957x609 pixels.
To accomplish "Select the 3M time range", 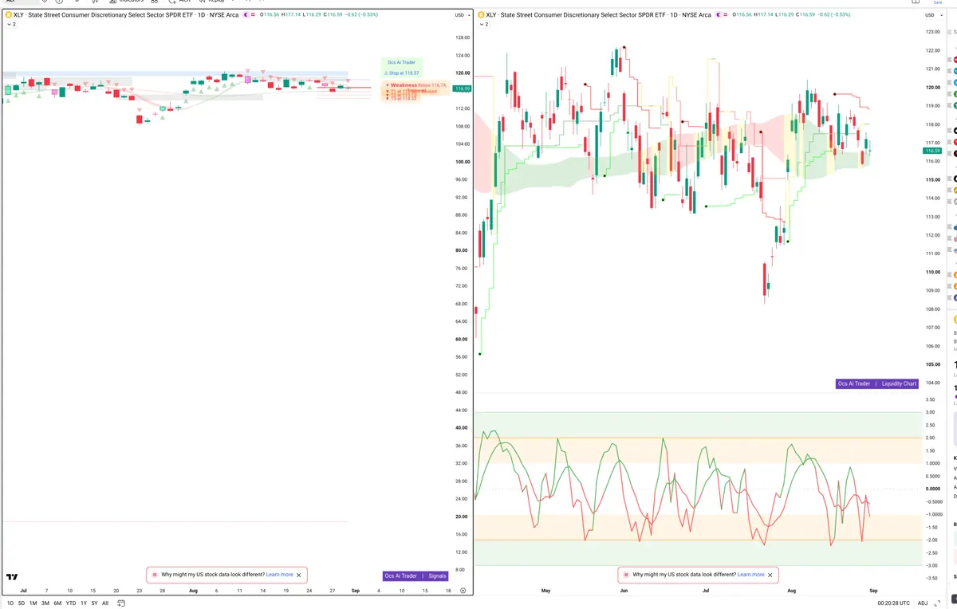I will (x=45, y=603).
